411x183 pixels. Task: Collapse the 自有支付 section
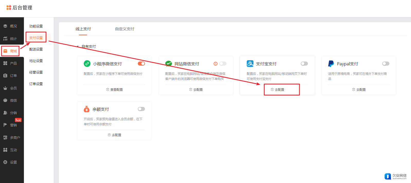click(x=78, y=46)
